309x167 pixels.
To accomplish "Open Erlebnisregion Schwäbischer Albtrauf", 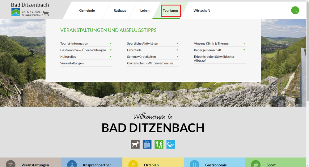I will 214,59.
